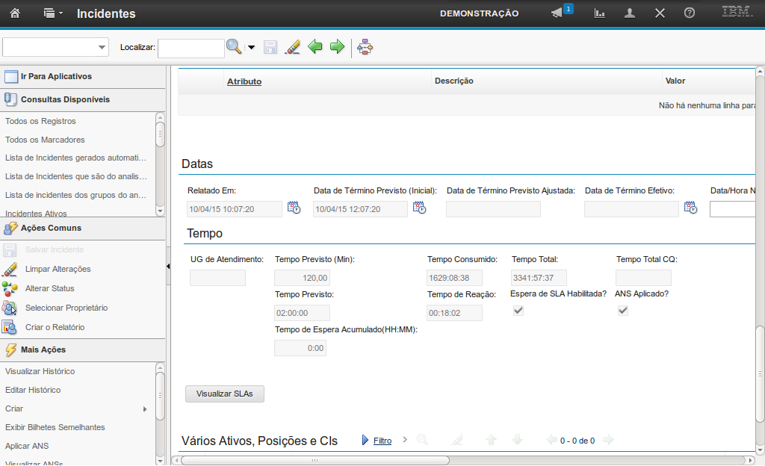Select Alterar Status in Ações Comuns
The image size is (765, 466).
click(49, 288)
